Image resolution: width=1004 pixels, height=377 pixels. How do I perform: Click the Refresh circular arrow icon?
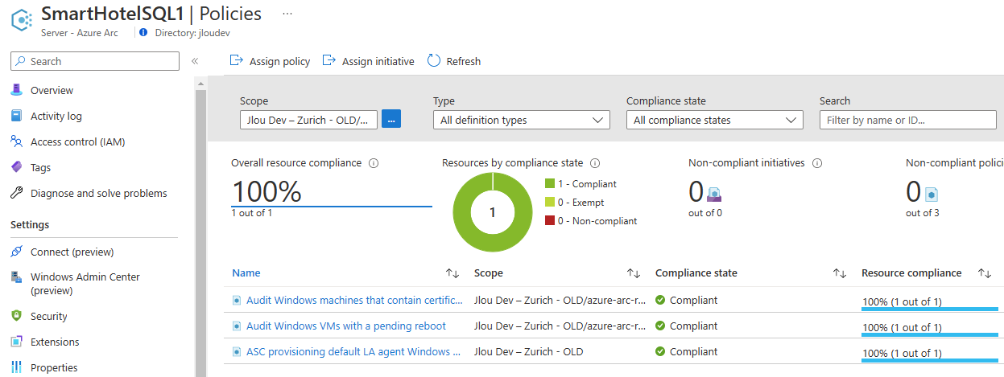pyautogui.click(x=434, y=60)
